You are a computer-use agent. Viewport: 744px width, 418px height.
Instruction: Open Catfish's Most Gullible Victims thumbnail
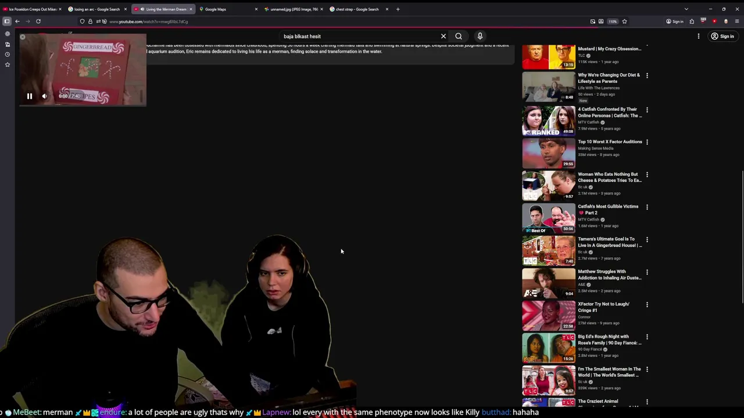(549, 218)
